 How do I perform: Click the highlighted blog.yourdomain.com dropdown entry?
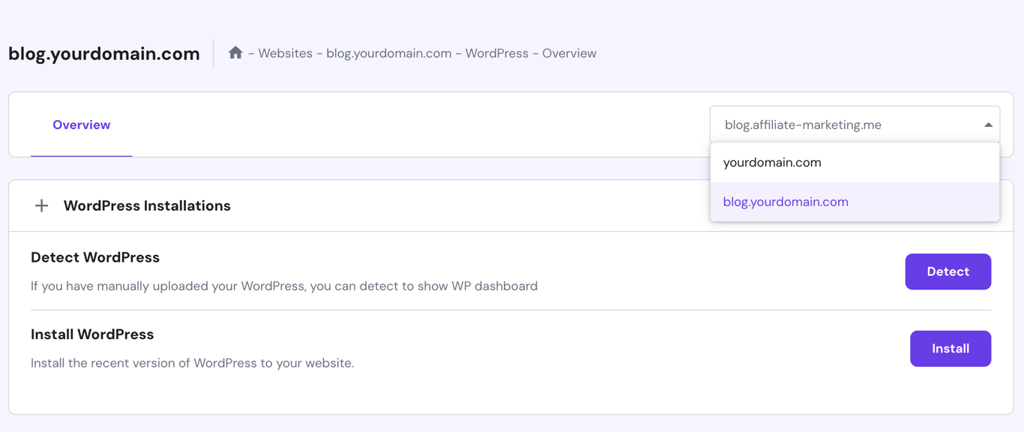point(785,201)
